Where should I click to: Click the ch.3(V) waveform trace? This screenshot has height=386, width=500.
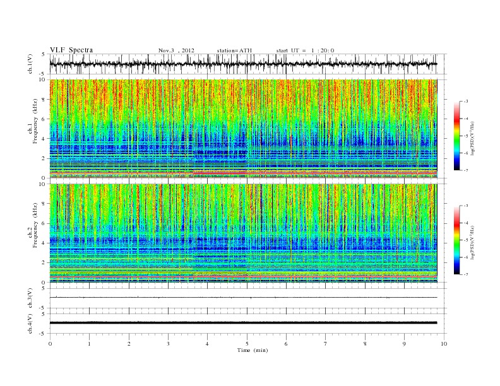243,298
